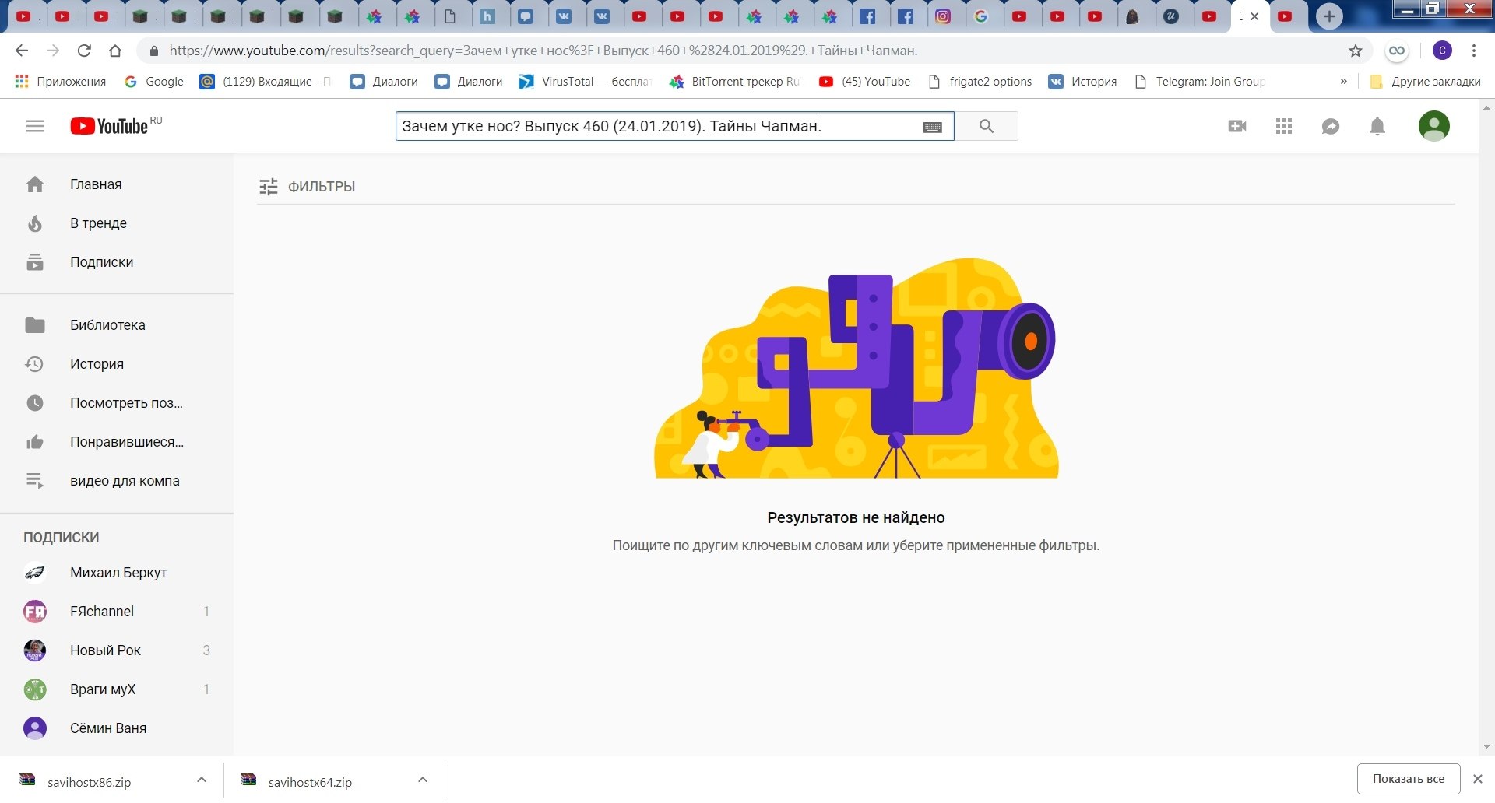Open the История bookmark in bookmarks bar
The height and width of the screenshot is (803, 1495).
coord(1083,82)
